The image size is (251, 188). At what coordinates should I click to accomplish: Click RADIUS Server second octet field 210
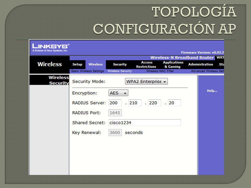click(135, 103)
